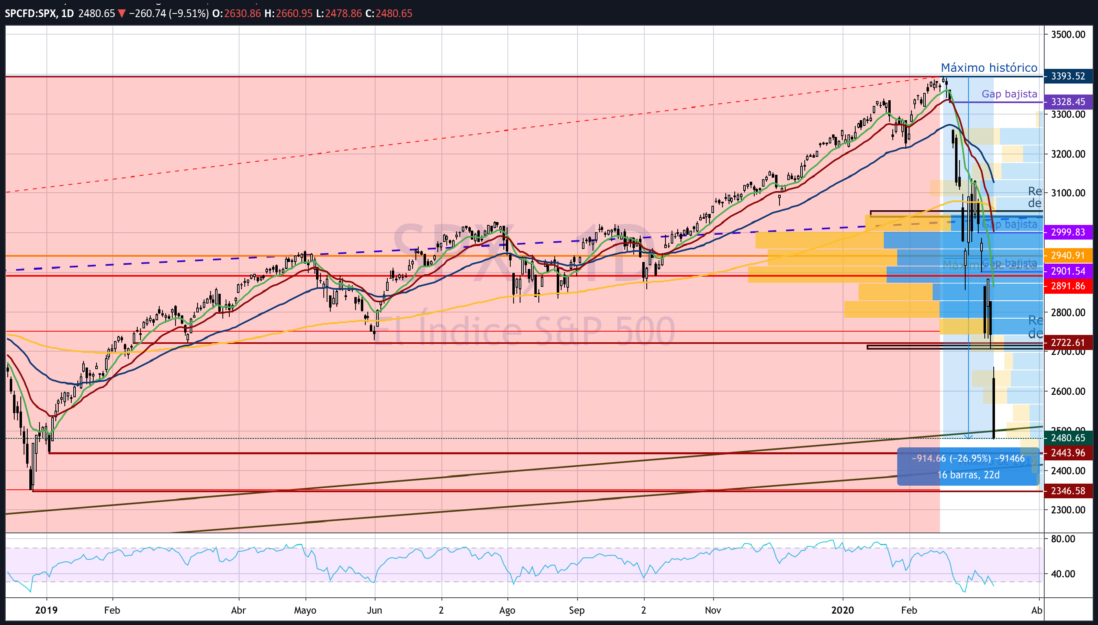Image resolution: width=1098 pixels, height=625 pixels.
Task: Select the RSI 80.00 axis value
Action: [1063, 539]
